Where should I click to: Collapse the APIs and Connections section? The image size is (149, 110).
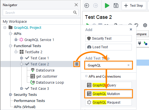[x=86, y=76]
